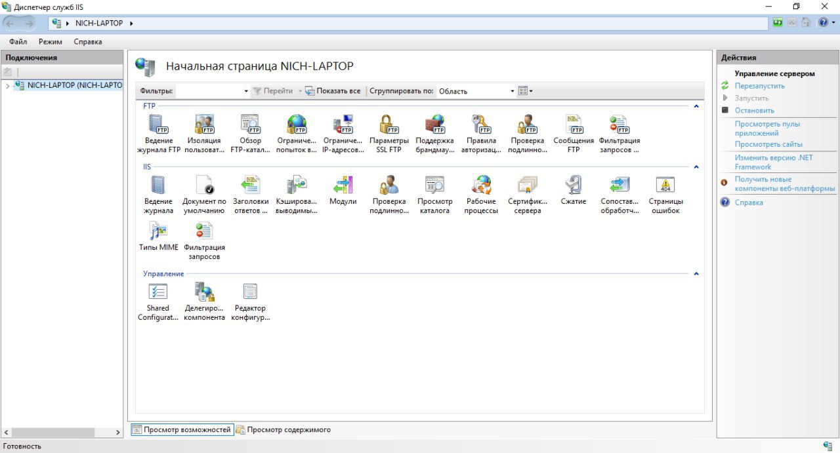Click Показать все button
840x453 pixels.
click(333, 91)
